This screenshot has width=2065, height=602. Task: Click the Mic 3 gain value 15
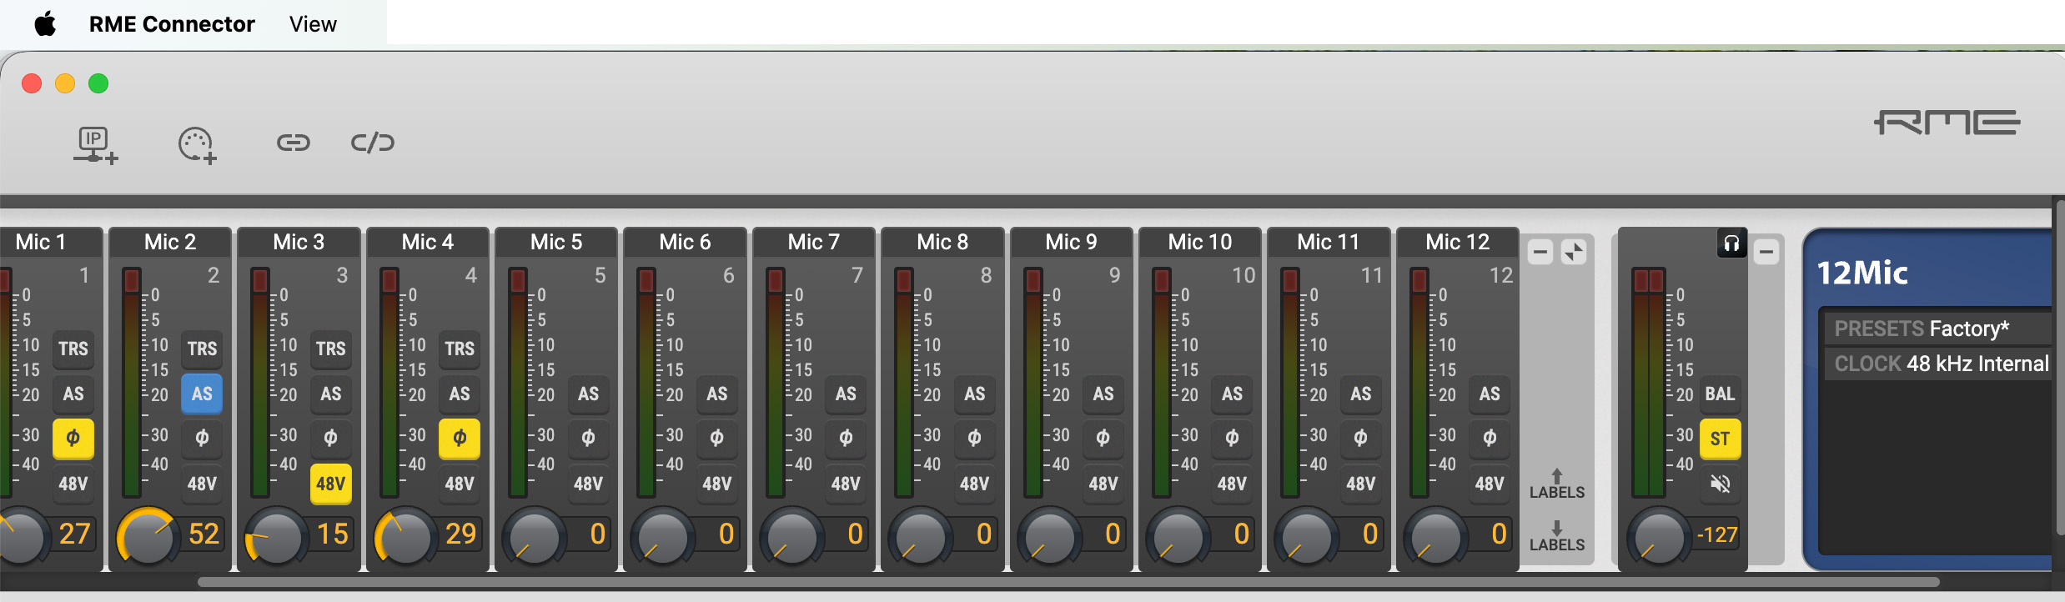tap(332, 534)
